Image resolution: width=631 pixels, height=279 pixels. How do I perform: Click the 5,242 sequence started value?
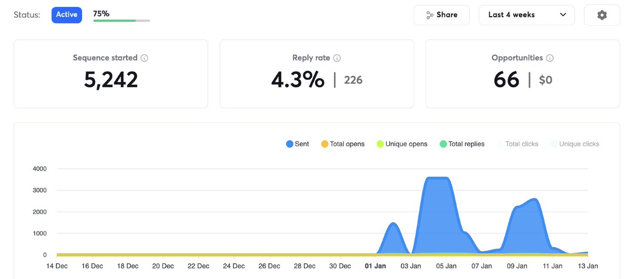click(111, 80)
